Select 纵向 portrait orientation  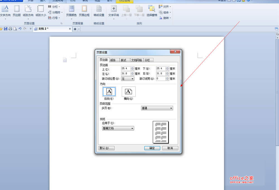click(109, 92)
